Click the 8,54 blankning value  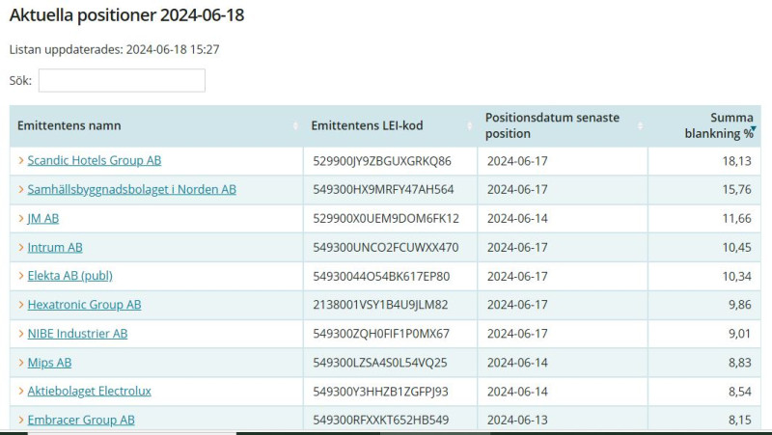pyautogui.click(x=740, y=392)
